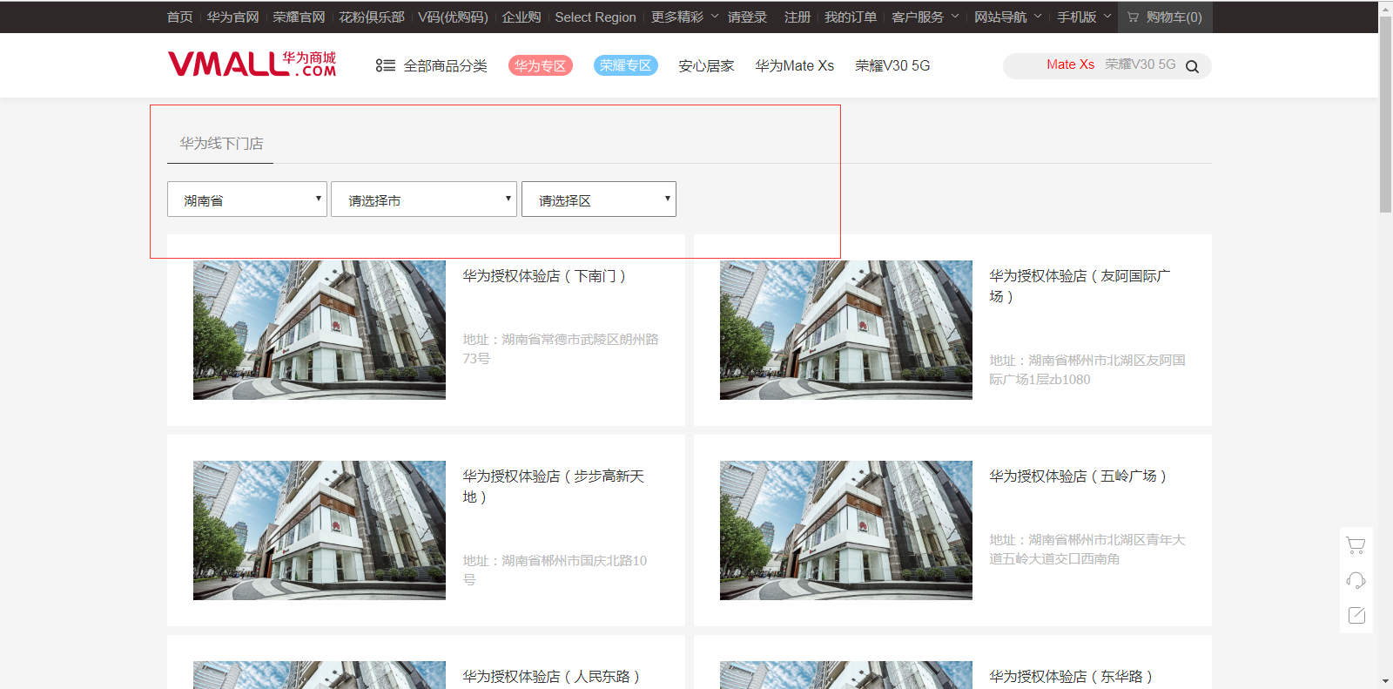Click Mate Xs search suggestion

tap(1070, 64)
